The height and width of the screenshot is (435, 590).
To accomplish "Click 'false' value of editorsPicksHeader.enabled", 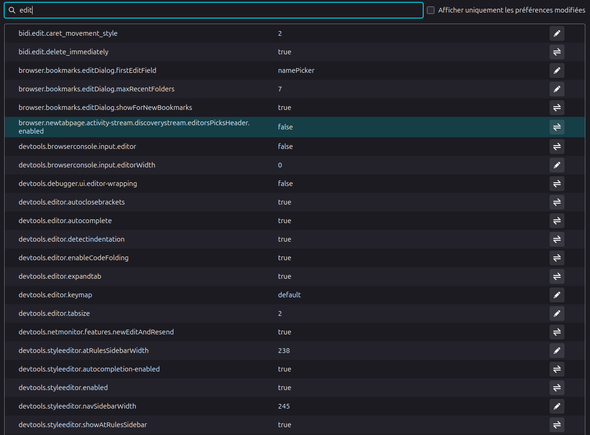I will 286,127.
